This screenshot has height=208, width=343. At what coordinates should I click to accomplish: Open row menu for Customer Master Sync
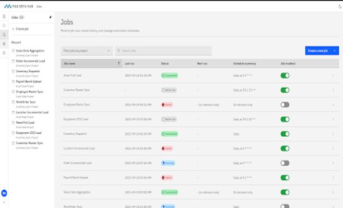pyautogui.click(x=333, y=90)
